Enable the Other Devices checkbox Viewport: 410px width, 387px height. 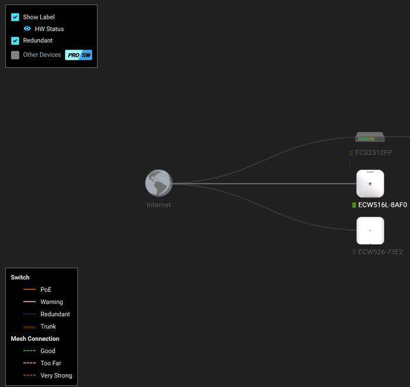pos(15,55)
